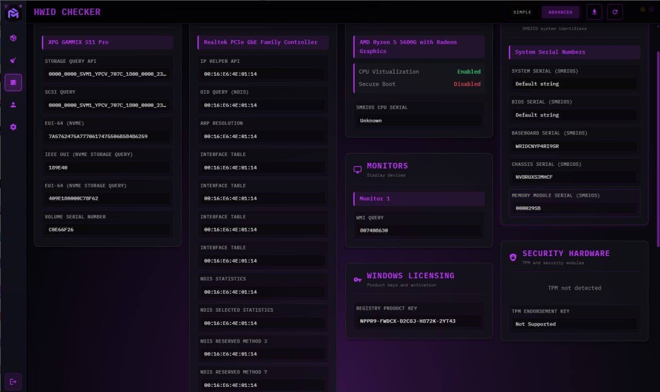The image size is (660, 392).
Task: Expand the Realtek PCIe GbE Family Controller entry
Action: click(262, 42)
